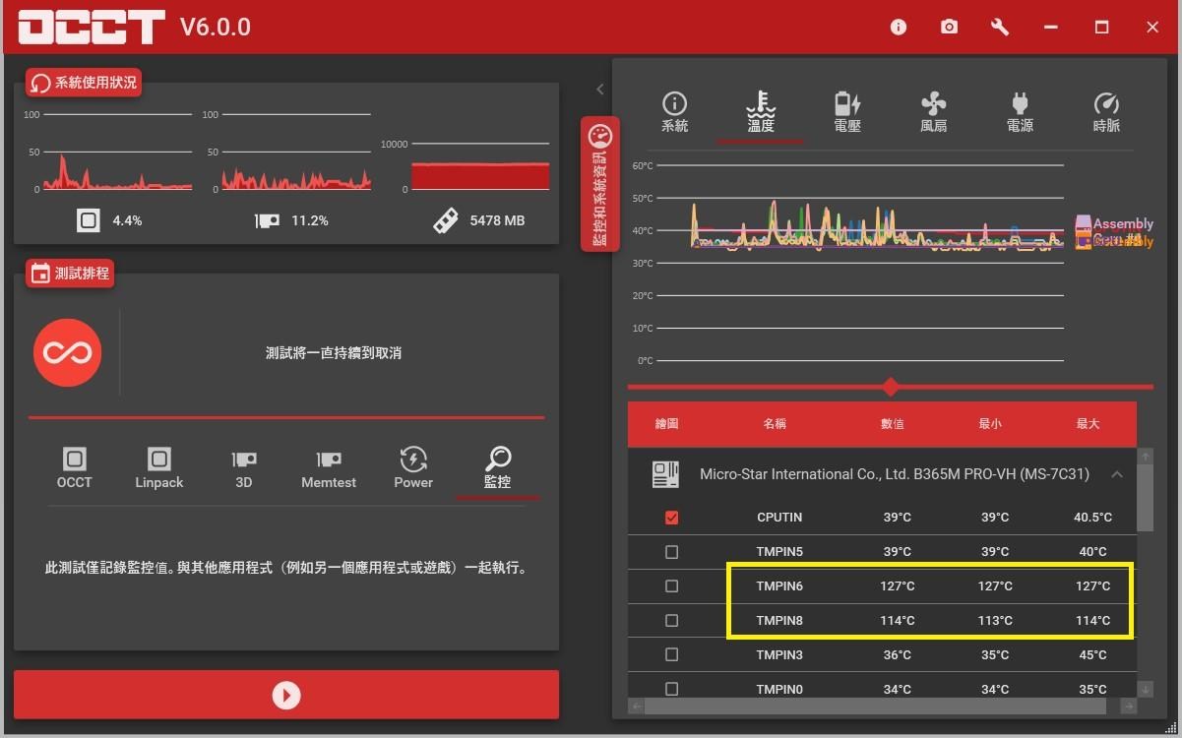Collapse the B365M PRO-VH motherboard sensor group
Image resolution: width=1182 pixels, height=738 pixels.
tap(1117, 474)
